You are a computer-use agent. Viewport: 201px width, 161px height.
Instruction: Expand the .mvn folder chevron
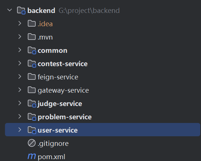20,37
